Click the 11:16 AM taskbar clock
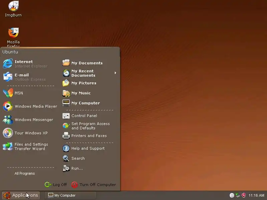This screenshot has width=267, height=200. click(256, 195)
